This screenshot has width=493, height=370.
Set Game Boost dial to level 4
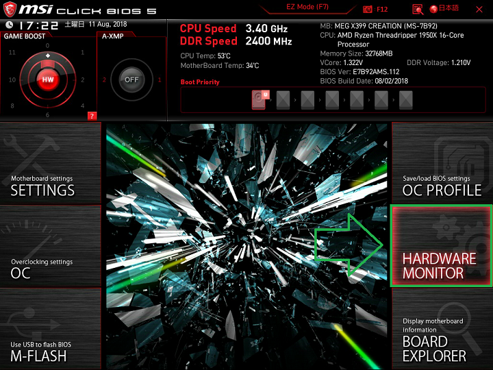pos(82,106)
